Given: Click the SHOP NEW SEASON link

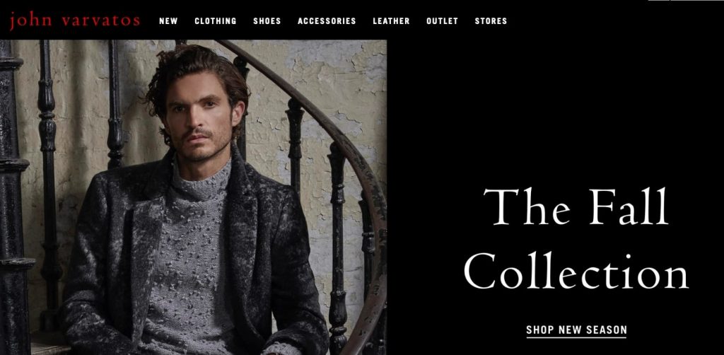Looking at the screenshot, I should 576,330.
